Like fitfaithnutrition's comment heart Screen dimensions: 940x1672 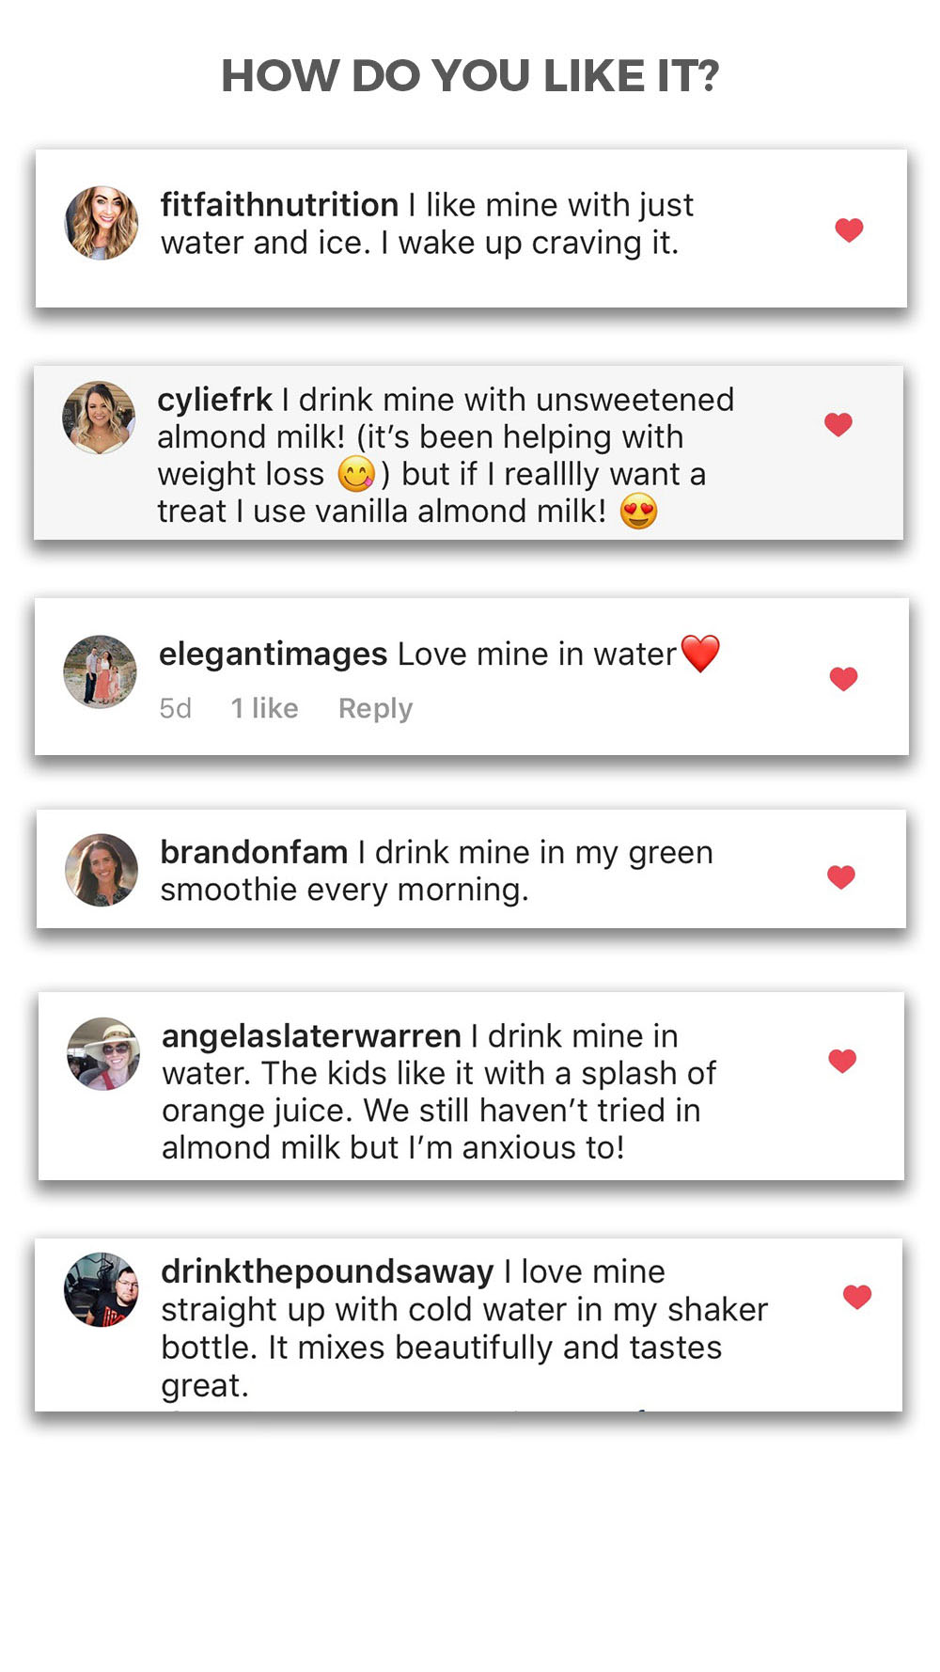[849, 229]
